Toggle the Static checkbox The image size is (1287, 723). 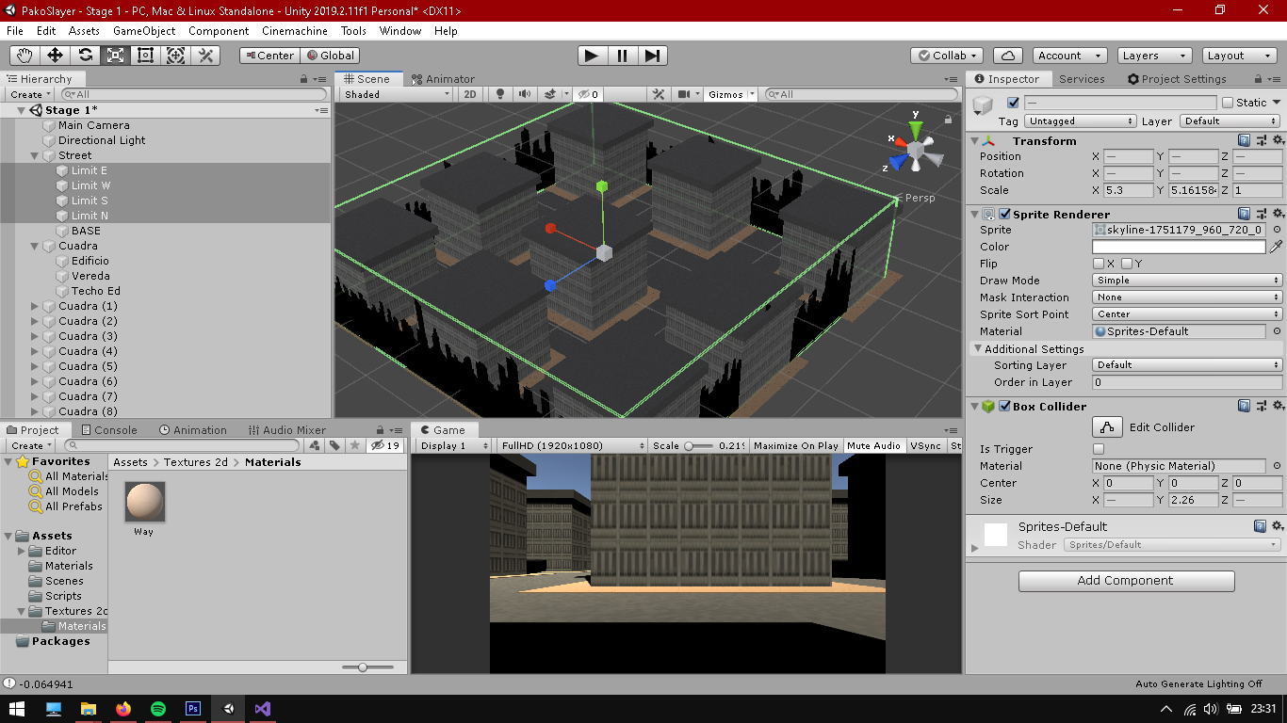pyautogui.click(x=1227, y=103)
